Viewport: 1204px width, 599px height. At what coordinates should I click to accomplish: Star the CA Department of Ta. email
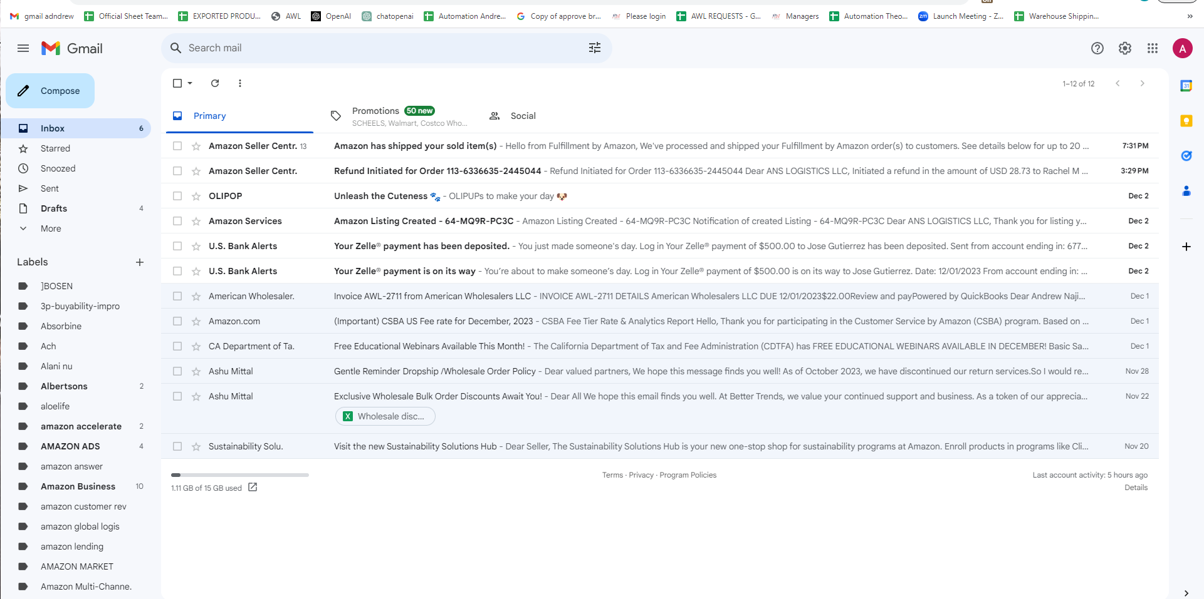pos(196,347)
